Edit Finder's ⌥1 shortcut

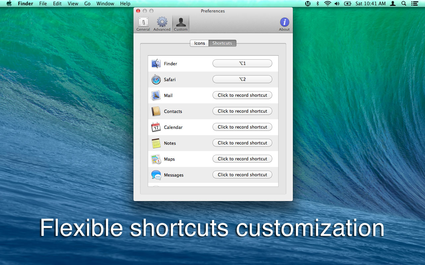[x=242, y=63]
